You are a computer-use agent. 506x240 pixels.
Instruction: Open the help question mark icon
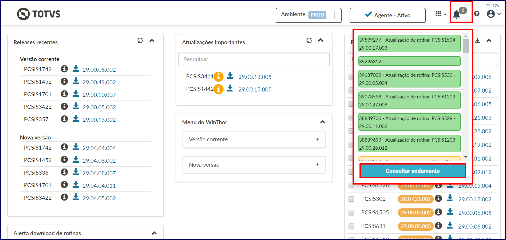click(x=477, y=14)
